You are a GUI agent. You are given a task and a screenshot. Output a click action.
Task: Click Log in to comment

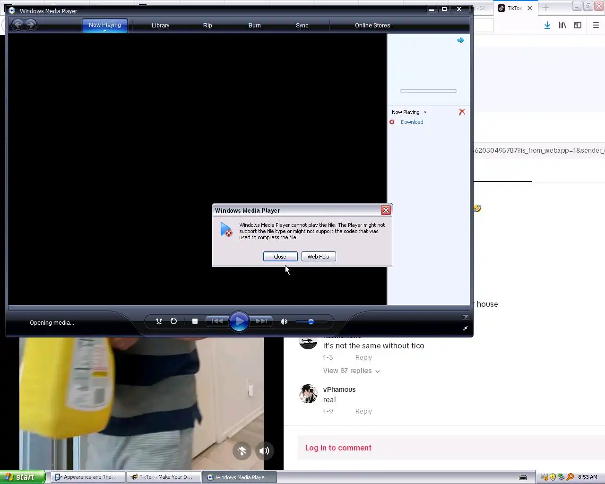(x=338, y=448)
